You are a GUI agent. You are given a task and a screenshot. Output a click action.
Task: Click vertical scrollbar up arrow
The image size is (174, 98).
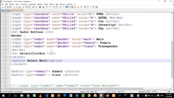coord(172,14)
